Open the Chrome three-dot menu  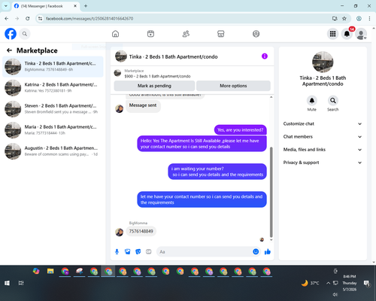tap(369, 19)
